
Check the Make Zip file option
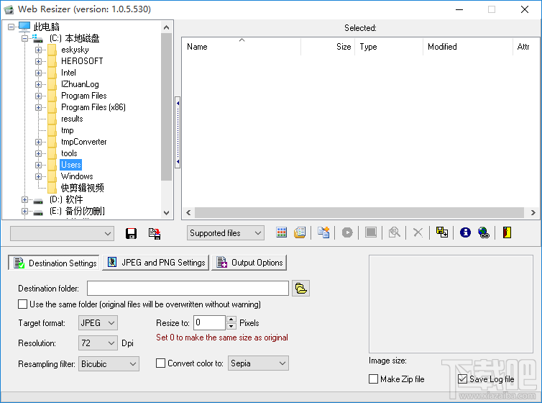pos(373,379)
